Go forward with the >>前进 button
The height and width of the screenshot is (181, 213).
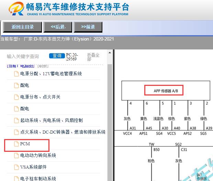pos(88,27)
